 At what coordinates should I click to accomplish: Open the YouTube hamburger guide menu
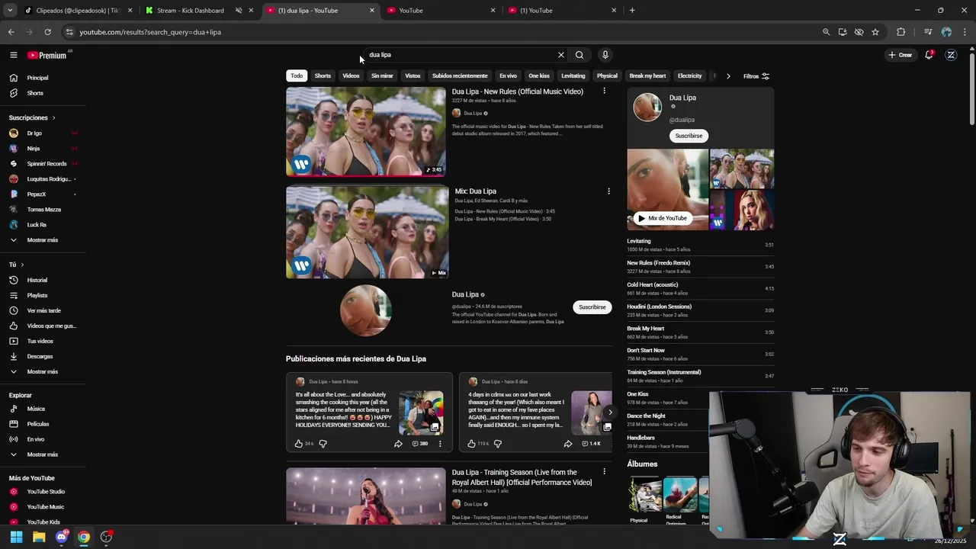(x=13, y=55)
